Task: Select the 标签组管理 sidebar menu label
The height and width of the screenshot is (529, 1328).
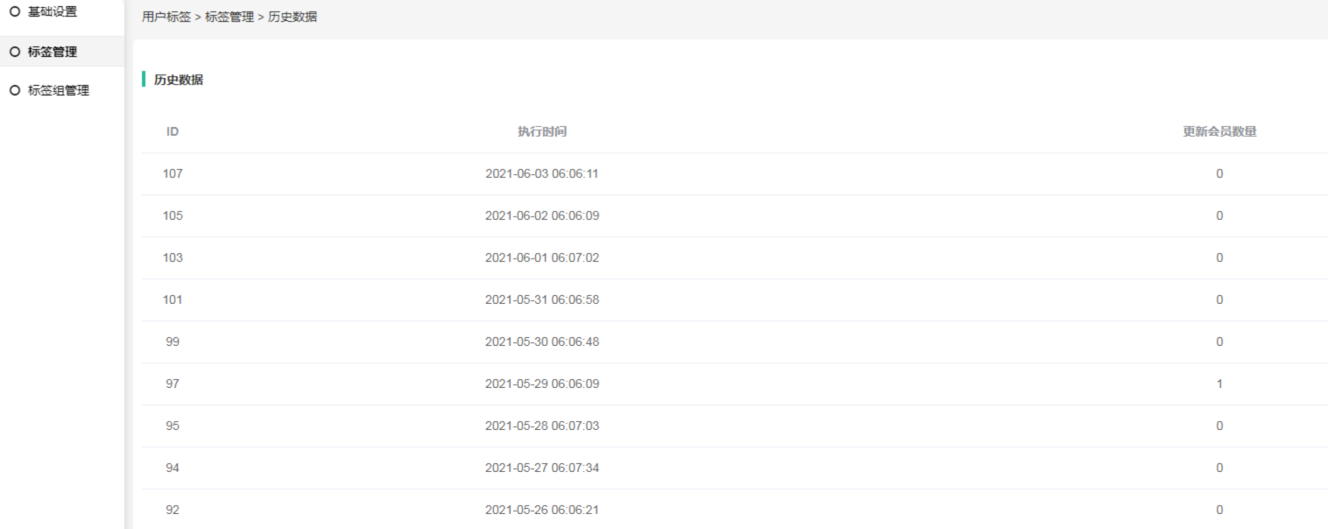Action: 59,90
